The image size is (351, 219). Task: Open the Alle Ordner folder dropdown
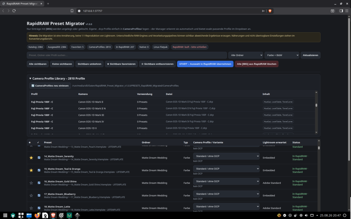pos(245,55)
